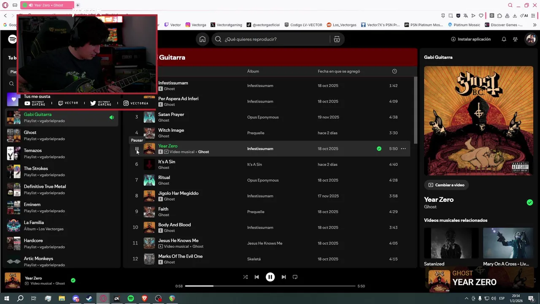Show hidden system tray icons
540x304 pixels.
pyautogui.click(x=466, y=299)
